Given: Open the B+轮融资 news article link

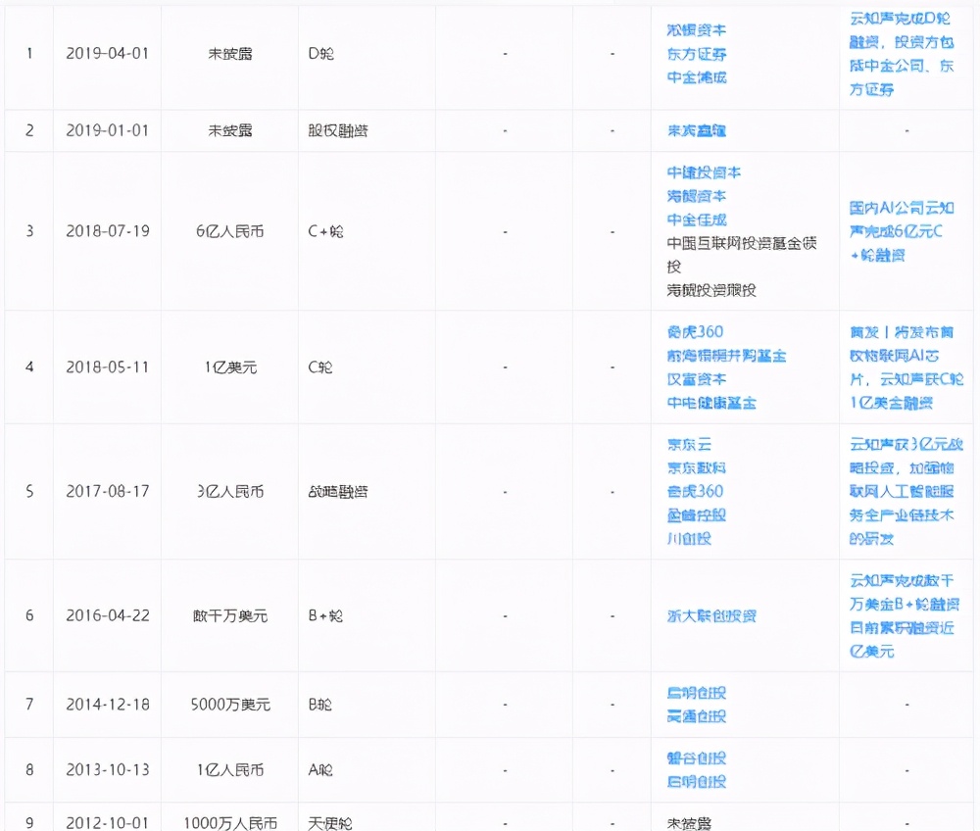Looking at the screenshot, I should point(905,616).
